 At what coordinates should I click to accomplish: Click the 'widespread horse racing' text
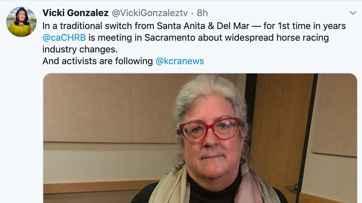pos(277,37)
